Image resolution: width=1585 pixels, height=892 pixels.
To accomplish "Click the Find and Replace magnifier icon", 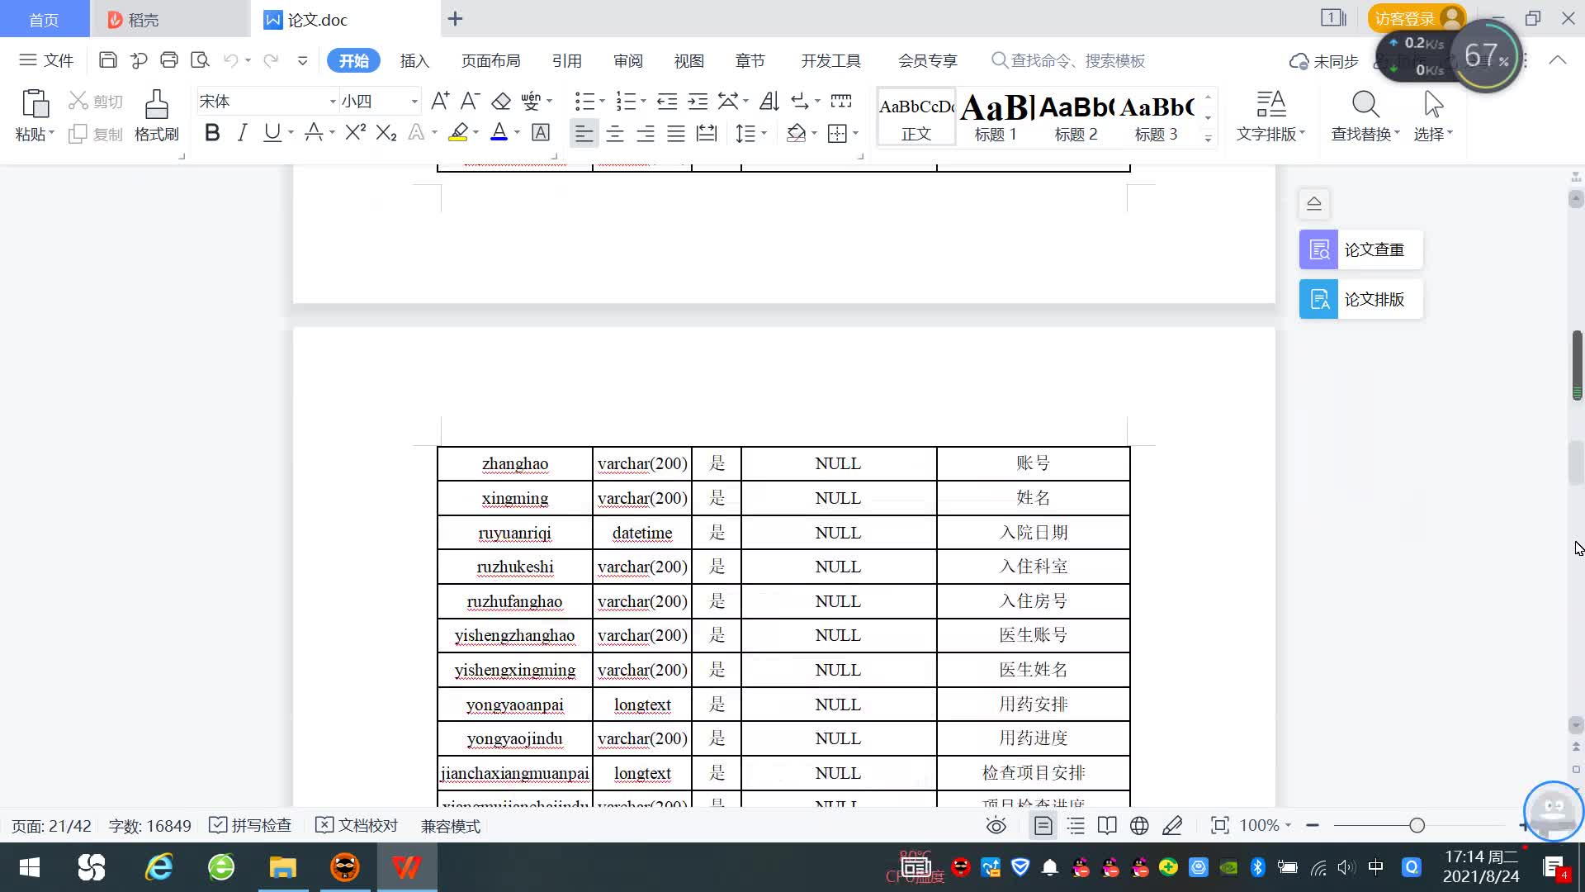I will coord(1365,105).
